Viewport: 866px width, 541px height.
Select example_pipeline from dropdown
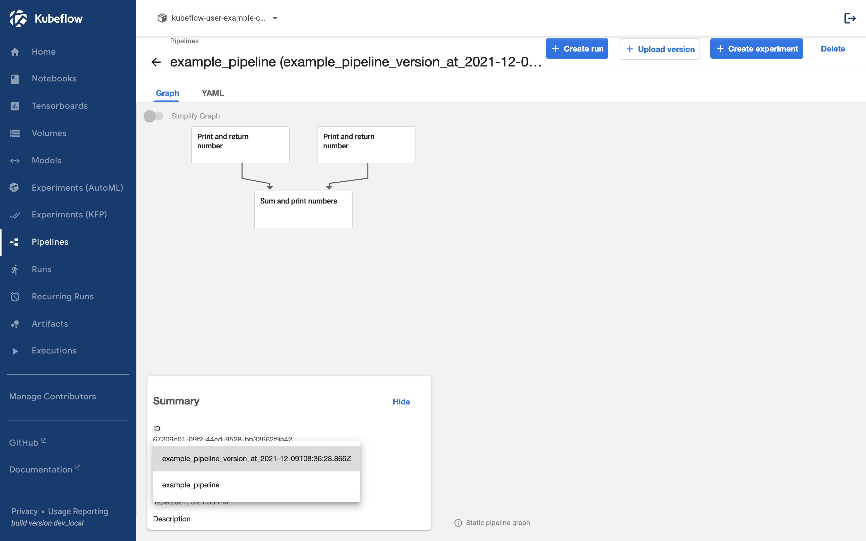tap(191, 484)
